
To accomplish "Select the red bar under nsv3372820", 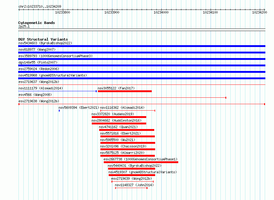I will pyautogui.click(x=119, y=117).
